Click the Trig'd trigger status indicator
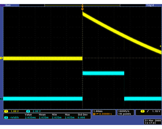 150,5
